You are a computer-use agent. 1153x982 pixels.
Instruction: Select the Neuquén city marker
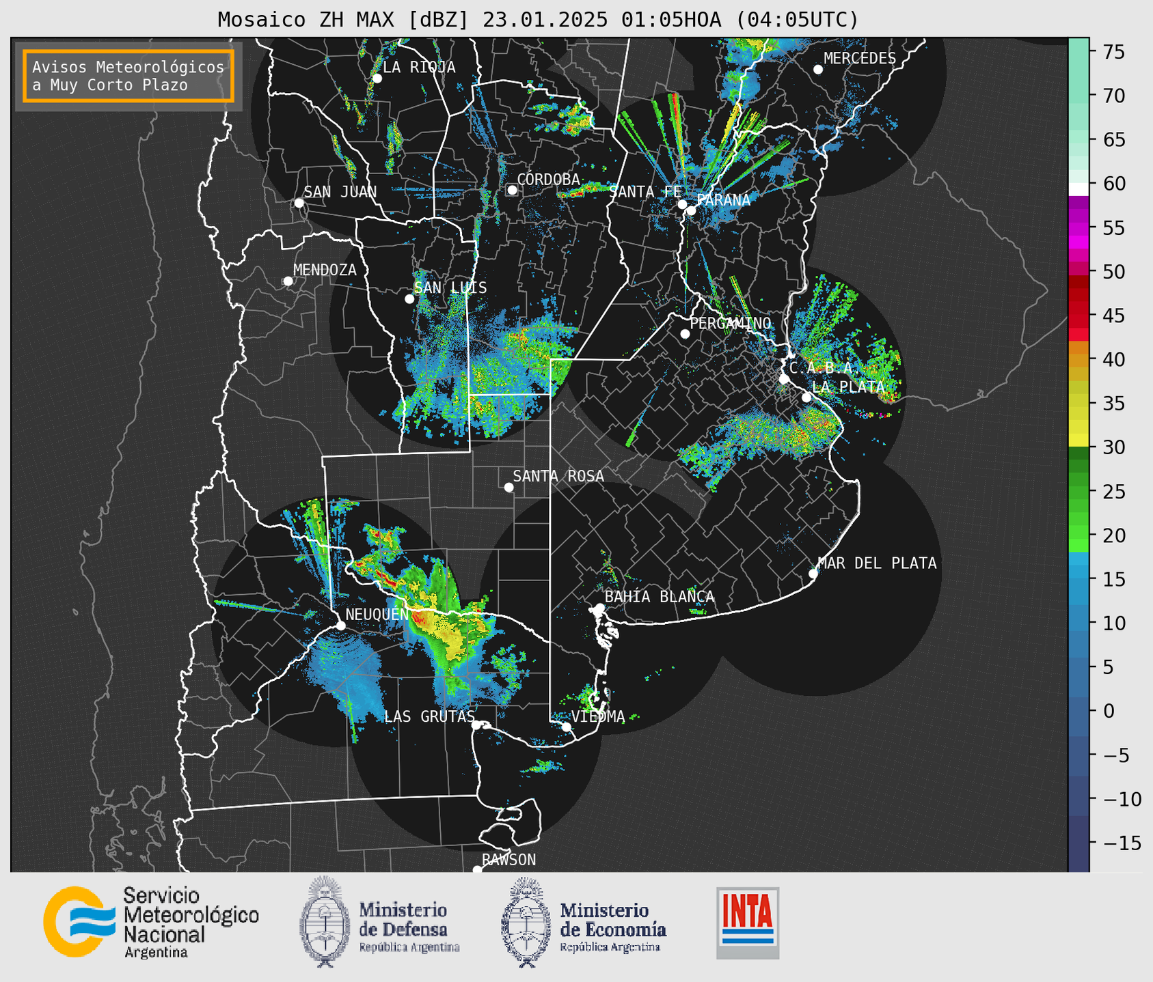[340, 626]
